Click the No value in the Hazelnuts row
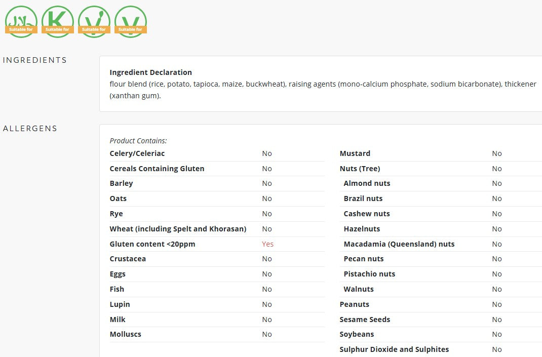The height and width of the screenshot is (357, 542). [497, 229]
